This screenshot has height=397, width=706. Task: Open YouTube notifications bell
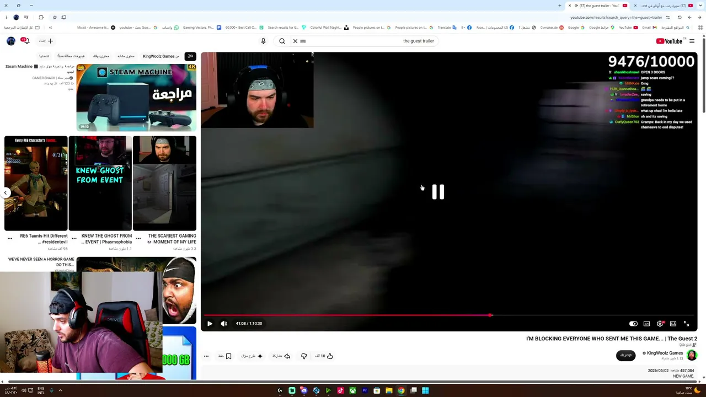(x=25, y=41)
